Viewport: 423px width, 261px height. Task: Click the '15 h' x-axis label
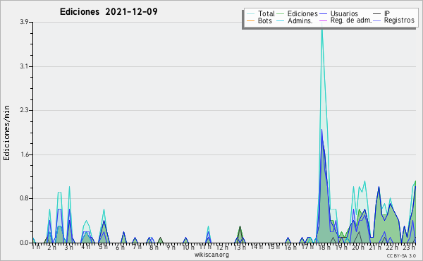pyautogui.click(x=274, y=247)
